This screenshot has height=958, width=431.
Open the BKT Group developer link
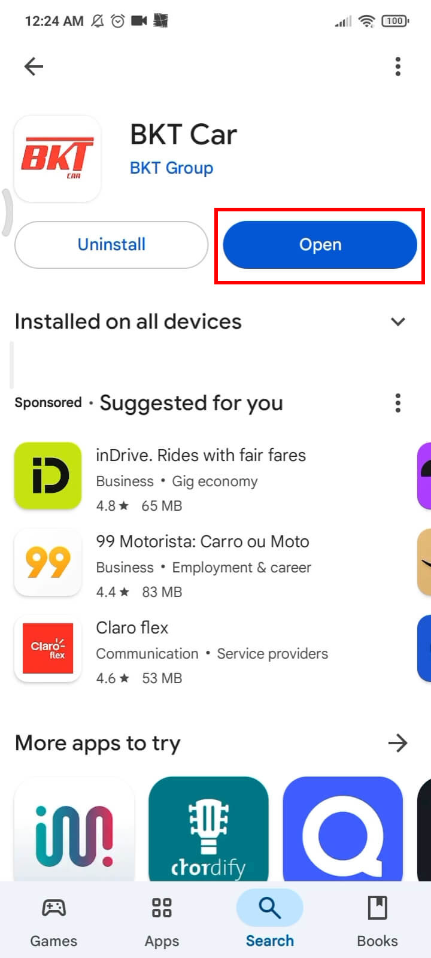(172, 168)
